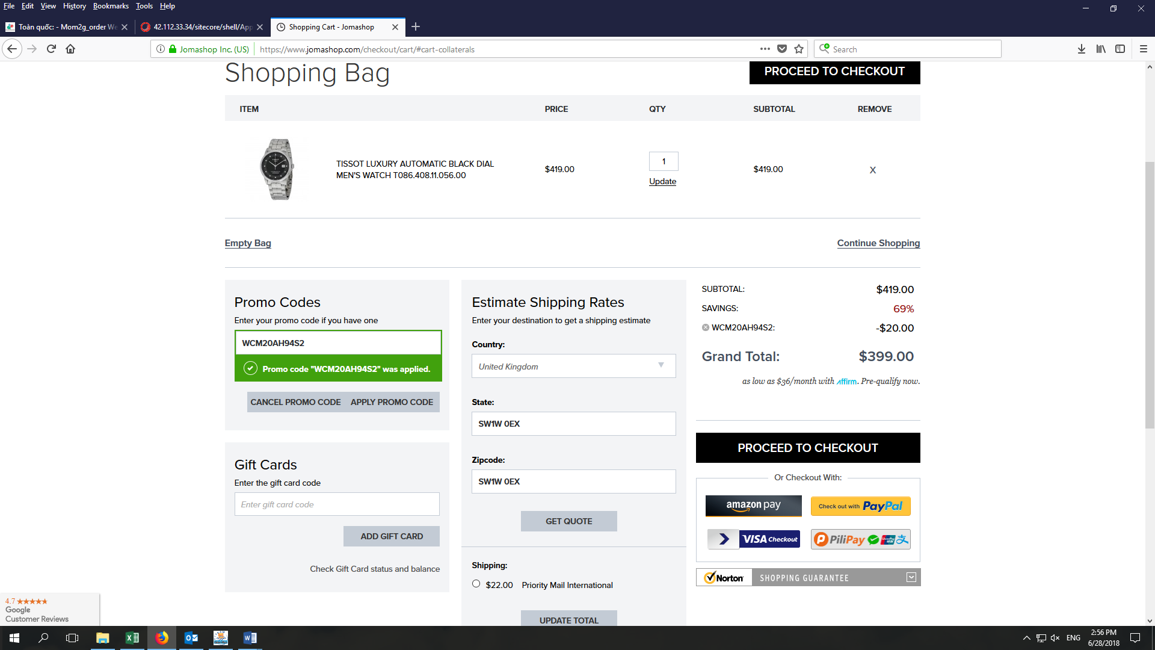
Task: Select $22.00 Priority Mail International option
Action: (476, 584)
